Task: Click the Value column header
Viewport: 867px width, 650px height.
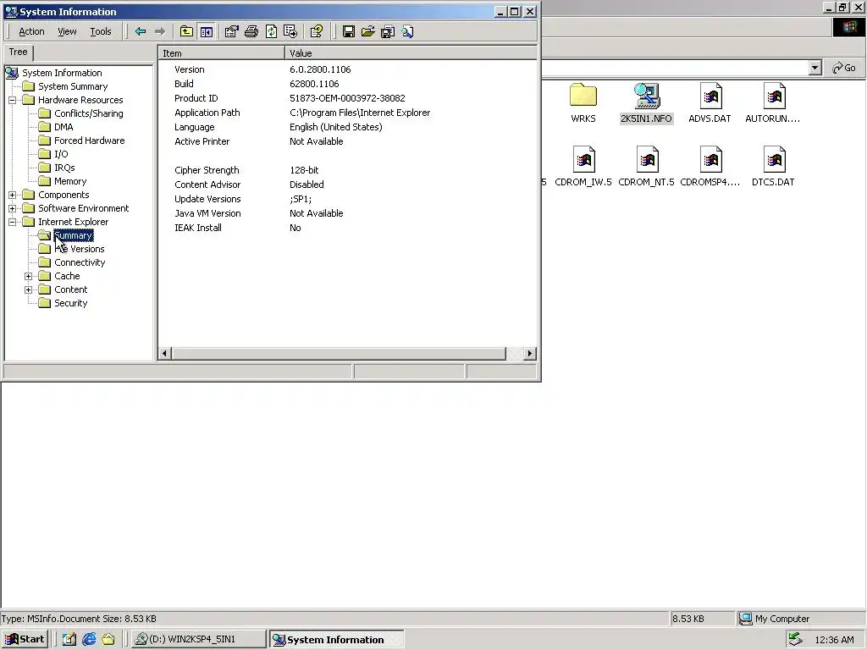Action: coord(411,53)
